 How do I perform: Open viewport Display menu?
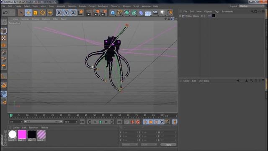click(x=36, y=19)
